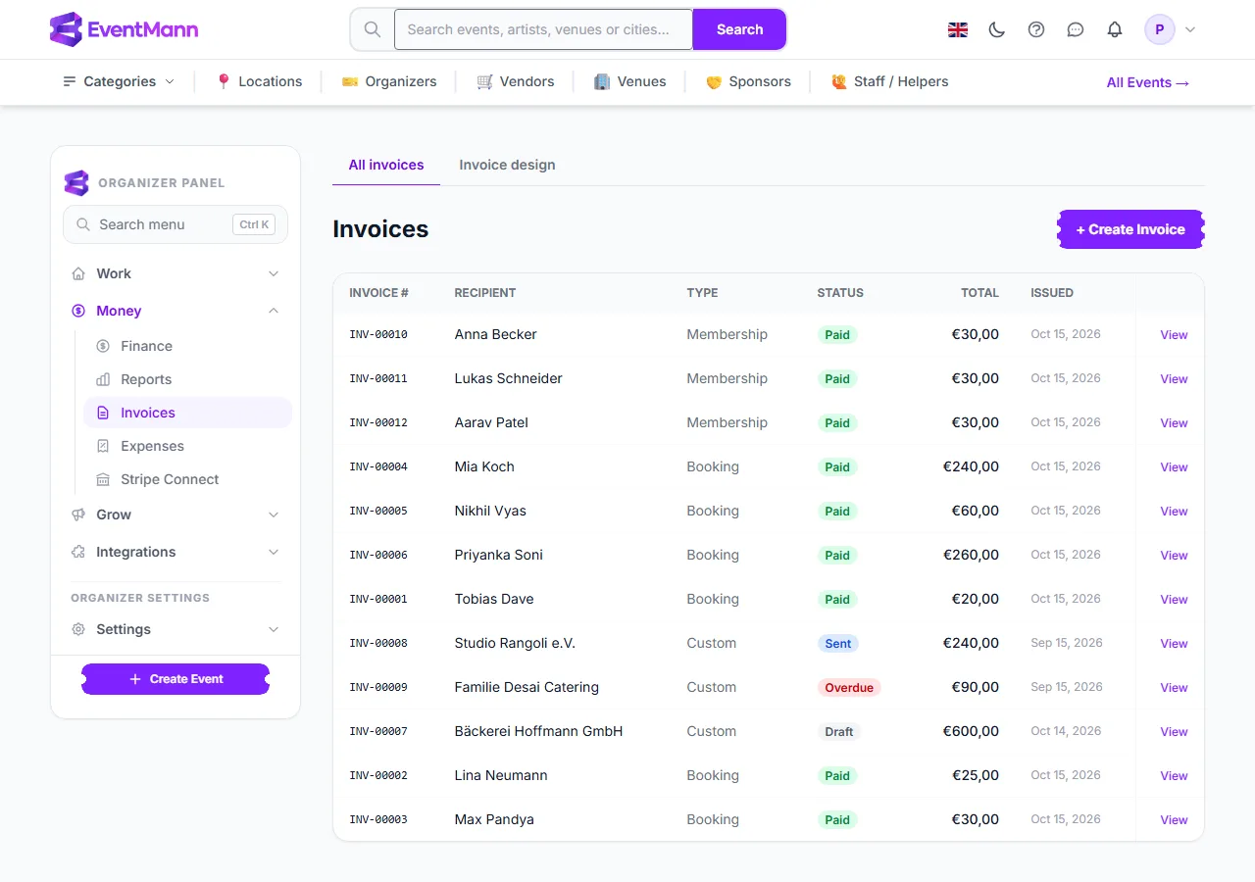Expand the Work section
The width and height of the screenshot is (1255, 882).
(x=176, y=273)
